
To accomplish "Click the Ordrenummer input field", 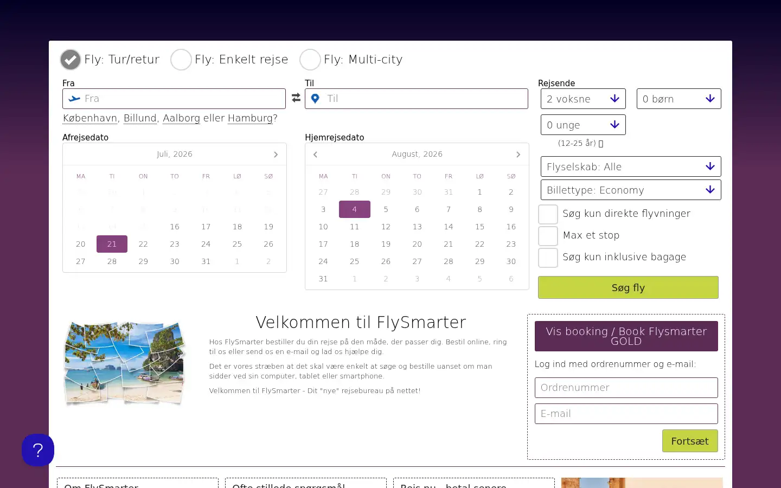I will pos(626,388).
